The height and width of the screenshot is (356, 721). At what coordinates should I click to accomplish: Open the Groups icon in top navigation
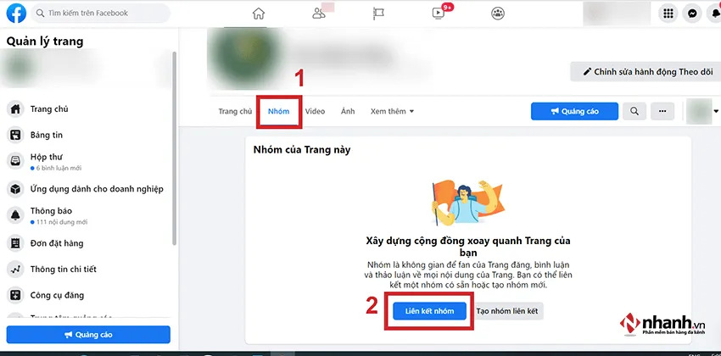point(498,14)
